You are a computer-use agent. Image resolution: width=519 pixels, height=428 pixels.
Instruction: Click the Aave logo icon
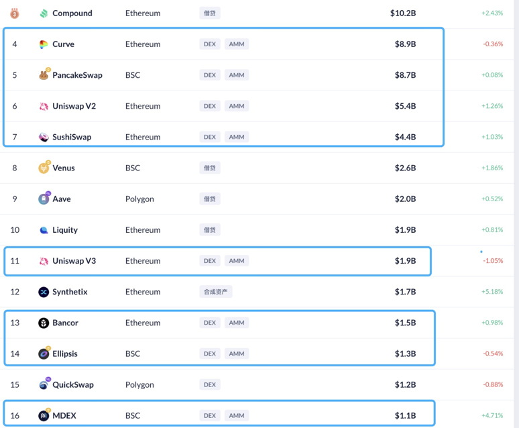click(44, 199)
